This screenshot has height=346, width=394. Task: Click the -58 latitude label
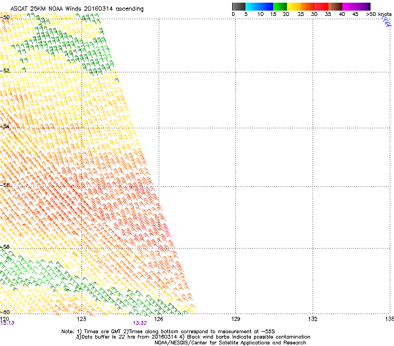(x=5, y=247)
